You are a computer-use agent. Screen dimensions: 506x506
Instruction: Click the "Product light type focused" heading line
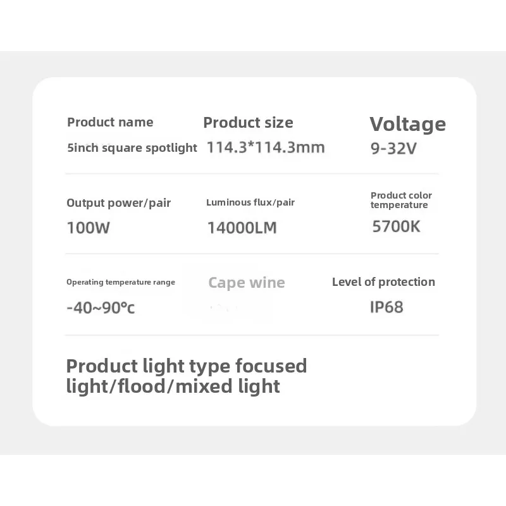pyautogui.click(x=187, y=366)
